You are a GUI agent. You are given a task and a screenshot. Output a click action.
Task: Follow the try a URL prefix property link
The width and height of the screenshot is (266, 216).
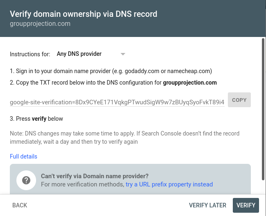169,184
